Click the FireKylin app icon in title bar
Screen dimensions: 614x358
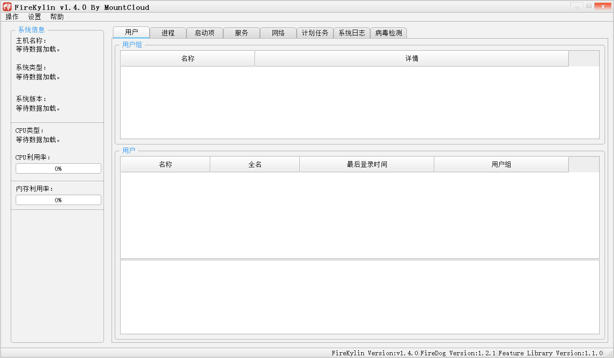pos(7,7)
